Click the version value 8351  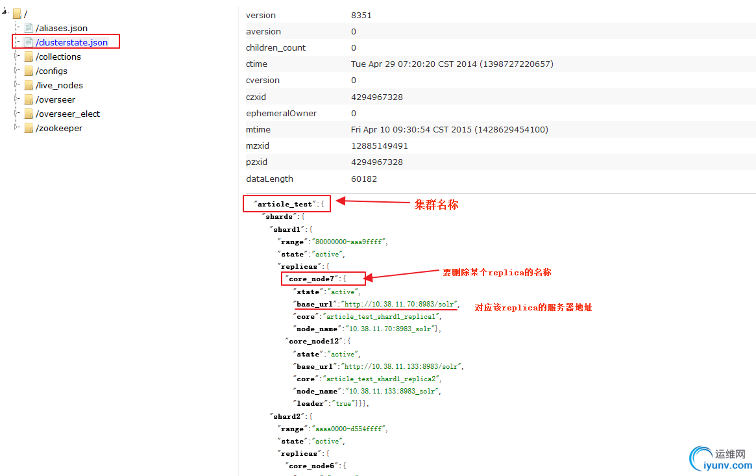point(361,15)
